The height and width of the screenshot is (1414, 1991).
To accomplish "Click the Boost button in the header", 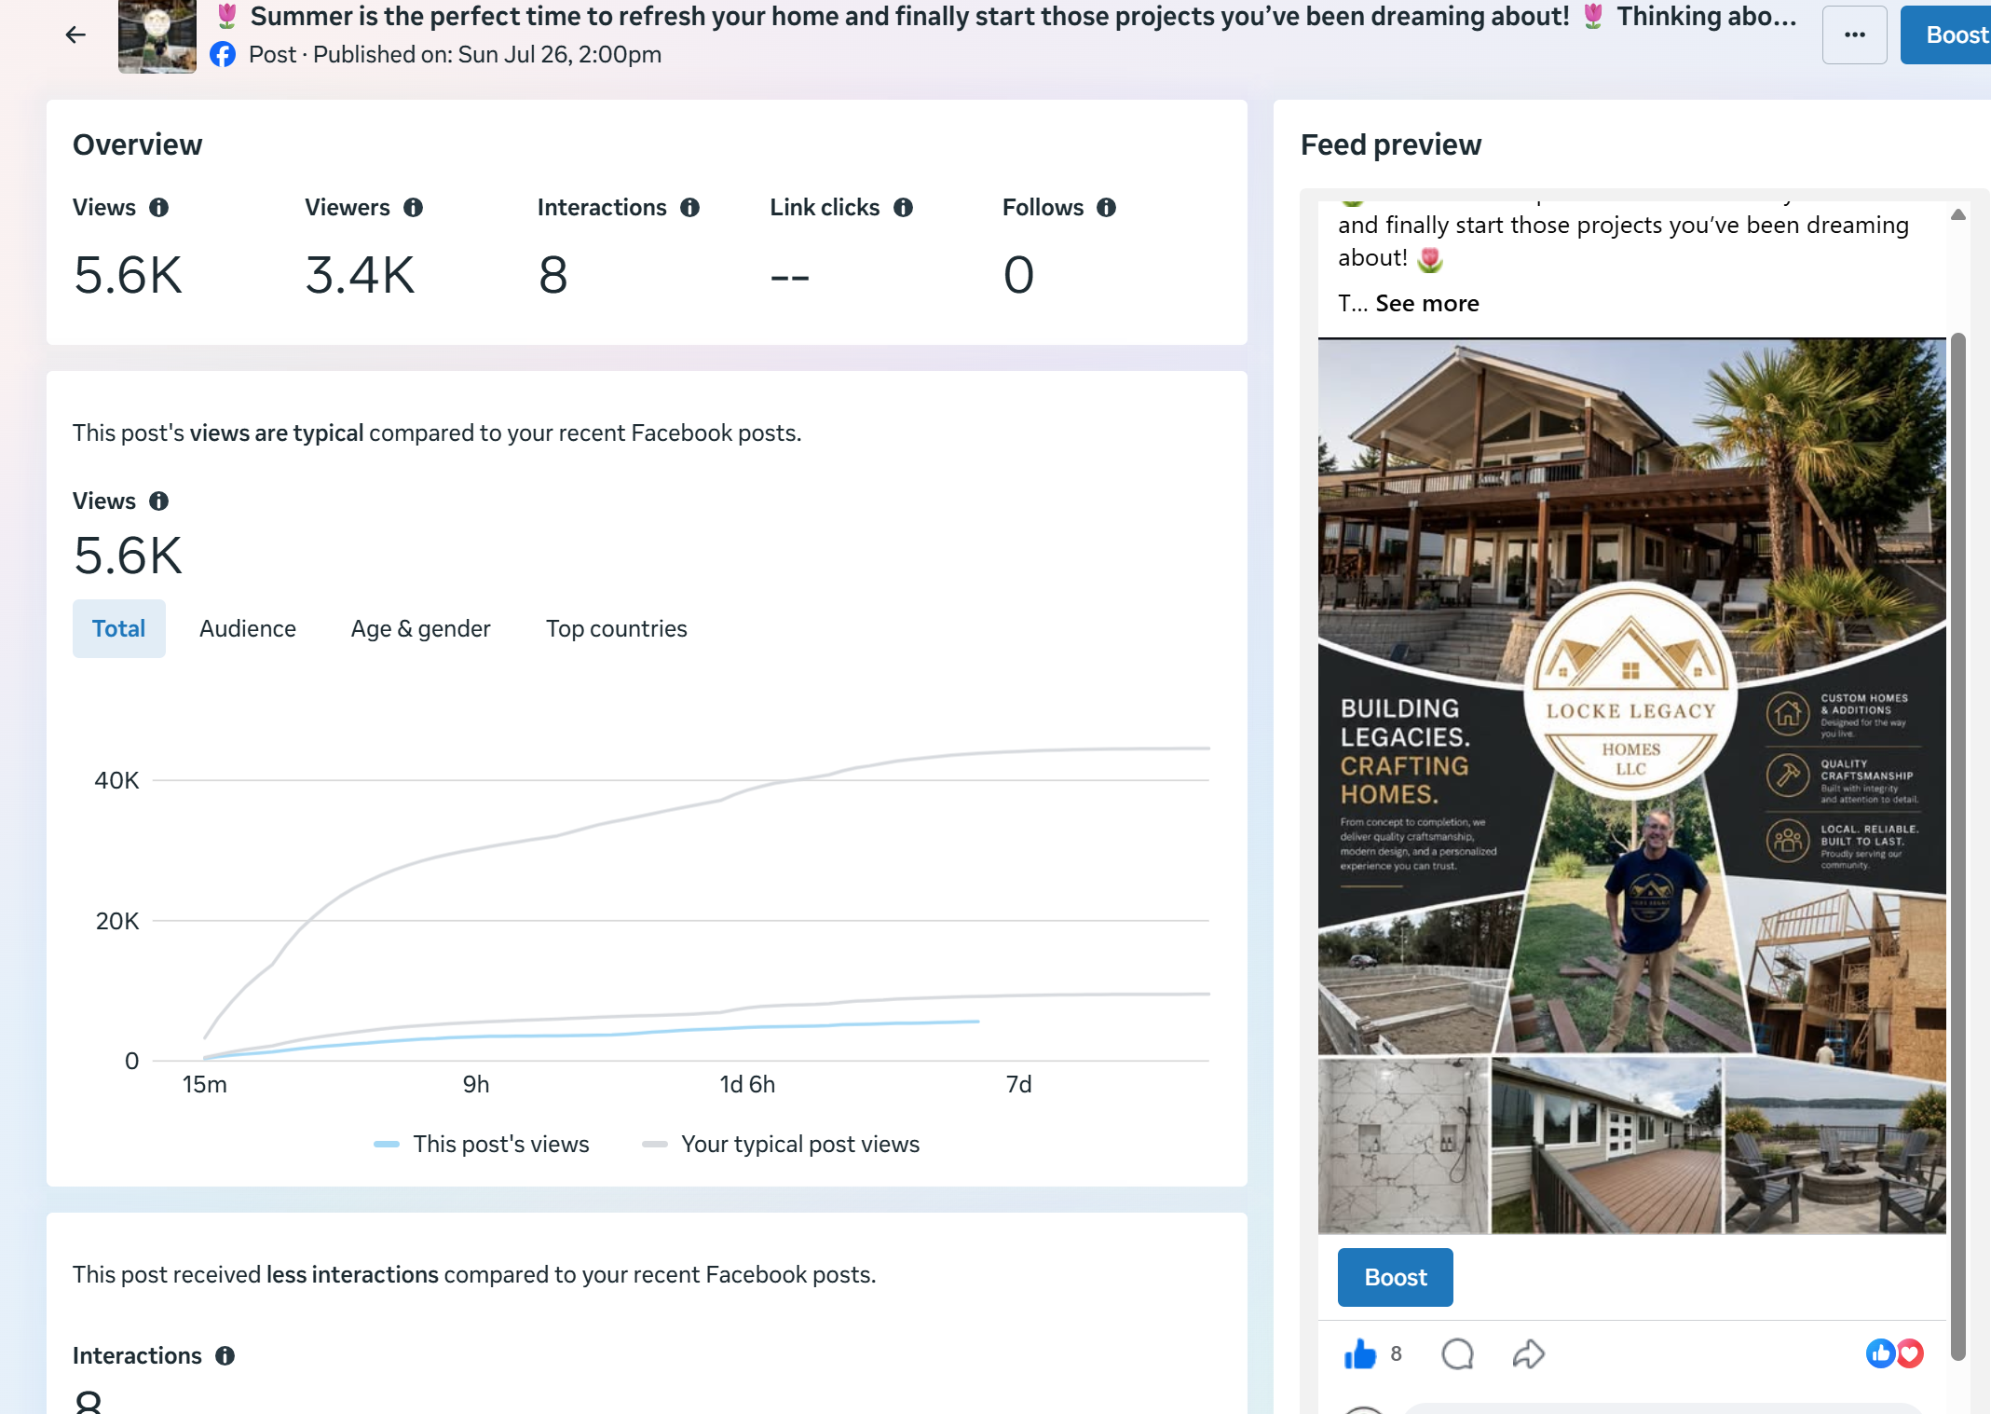I will (1946, 35).
